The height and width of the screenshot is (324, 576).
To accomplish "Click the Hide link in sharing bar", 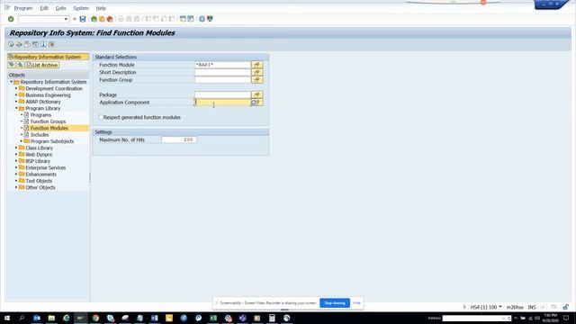I will click(x=356, y=303).
